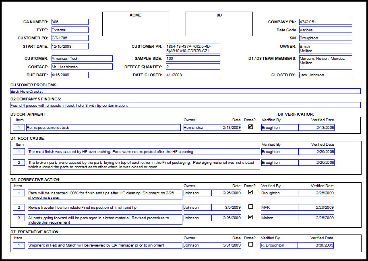
Task: Tick the D7 preventive action Done checkbox
Action: tap(251, 245)
